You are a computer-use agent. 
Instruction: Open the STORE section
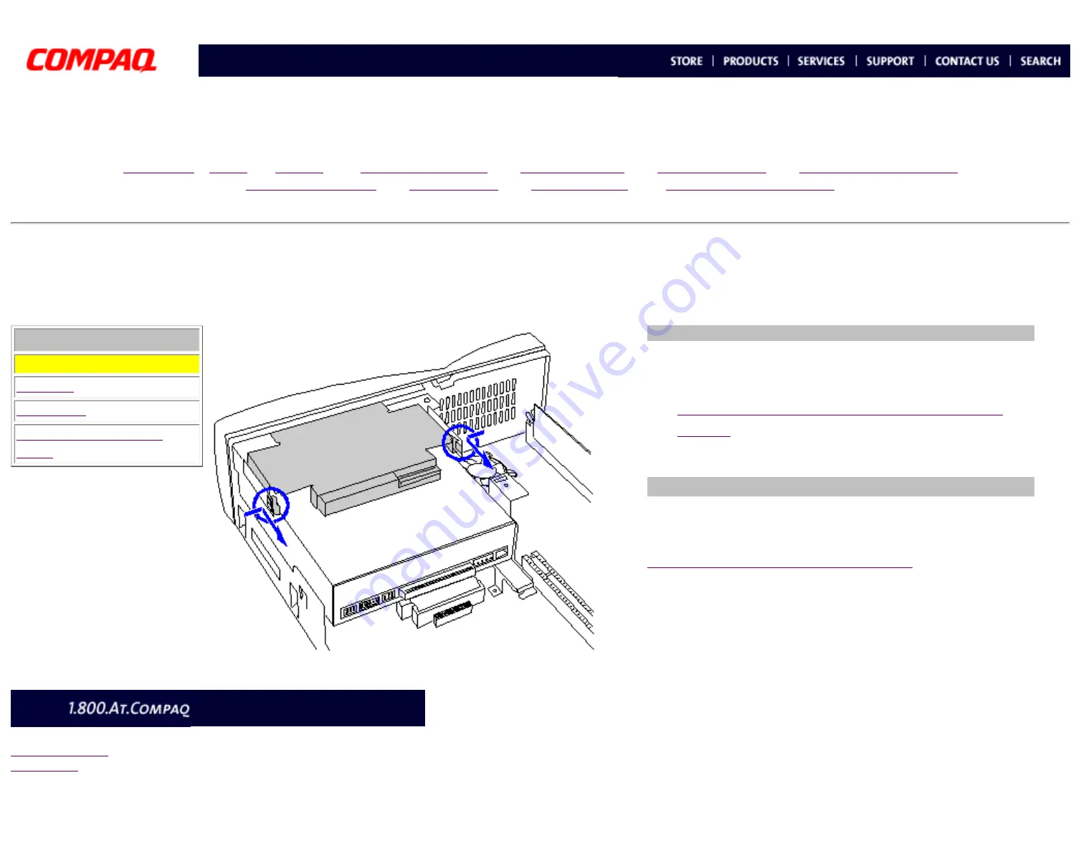click(x=686, y=62)
